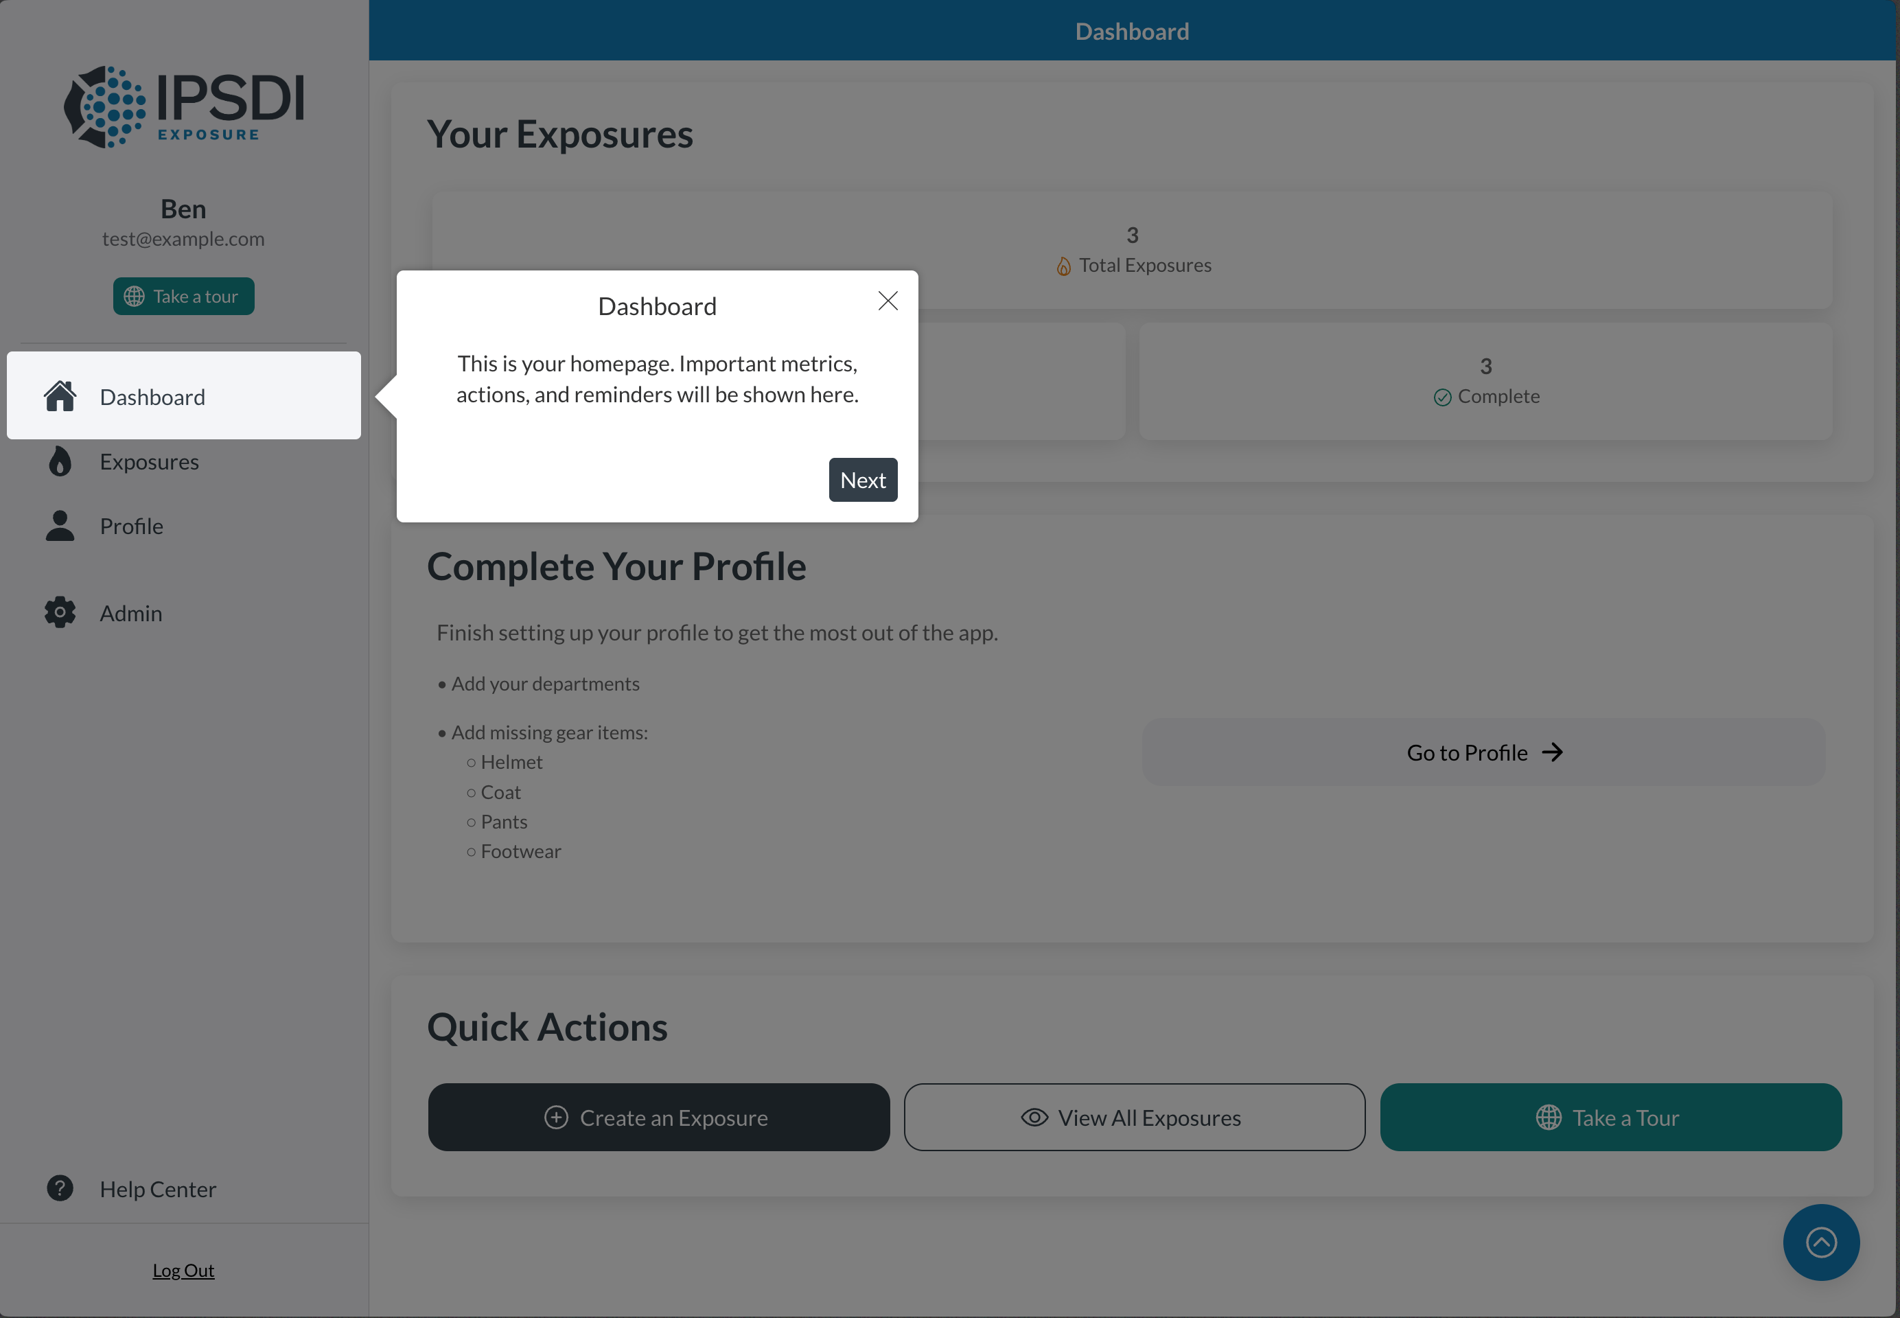Click the scroll-to-top chevron circle button
The height and width of the screenshot is (1318, 1900).
coord(1821,1242)
